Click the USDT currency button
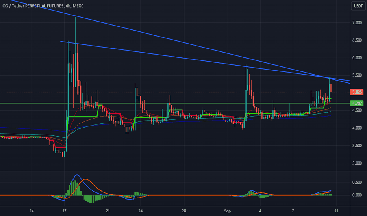The height and width of the screenshot is (216, 367). [x=358, y=6]
